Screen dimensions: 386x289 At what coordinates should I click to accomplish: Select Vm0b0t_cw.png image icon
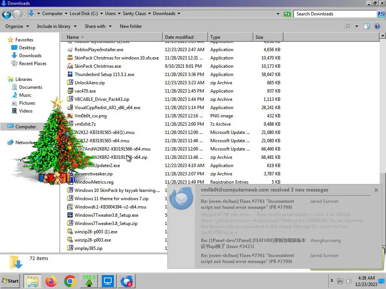70,116
